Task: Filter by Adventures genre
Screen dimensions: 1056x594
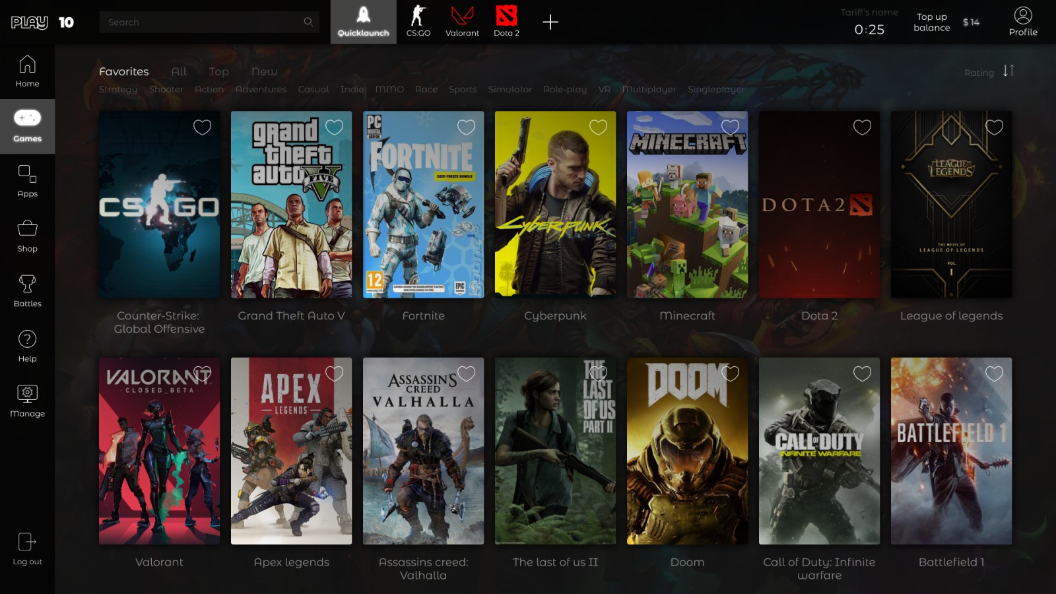Action: [x=261, y=89]
